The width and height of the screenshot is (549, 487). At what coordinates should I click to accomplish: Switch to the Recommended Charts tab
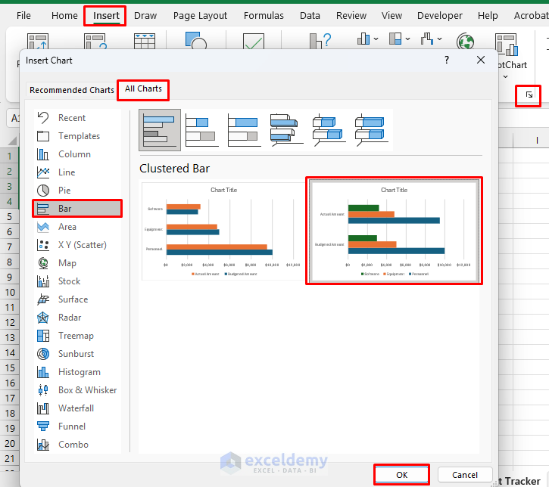[x=72, y=90]
